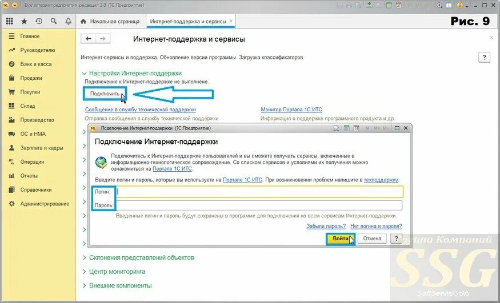Screen dimensions: 500x303
Task: Click the help question button of main form
Action: point(484,57)
